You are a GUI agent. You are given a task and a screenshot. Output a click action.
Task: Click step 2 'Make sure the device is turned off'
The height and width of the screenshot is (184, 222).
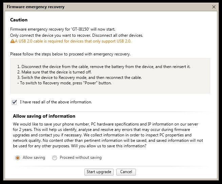[x=54, y=72]
